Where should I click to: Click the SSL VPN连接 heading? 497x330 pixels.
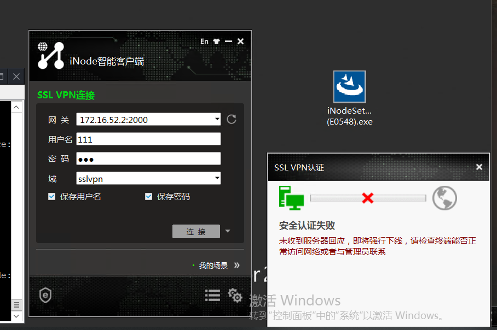(66, 95)
